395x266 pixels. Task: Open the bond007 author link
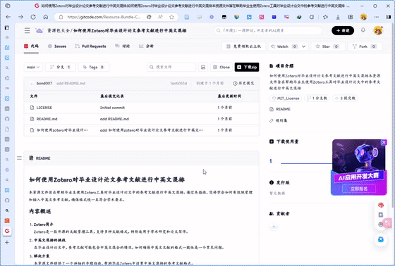point(44,83)
